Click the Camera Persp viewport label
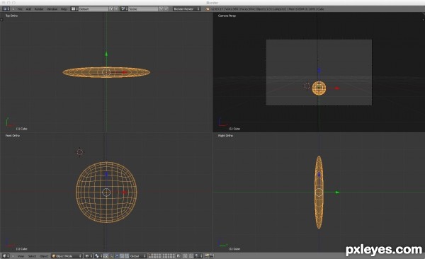This screenshot has width=425, height=259. [227, 16]
